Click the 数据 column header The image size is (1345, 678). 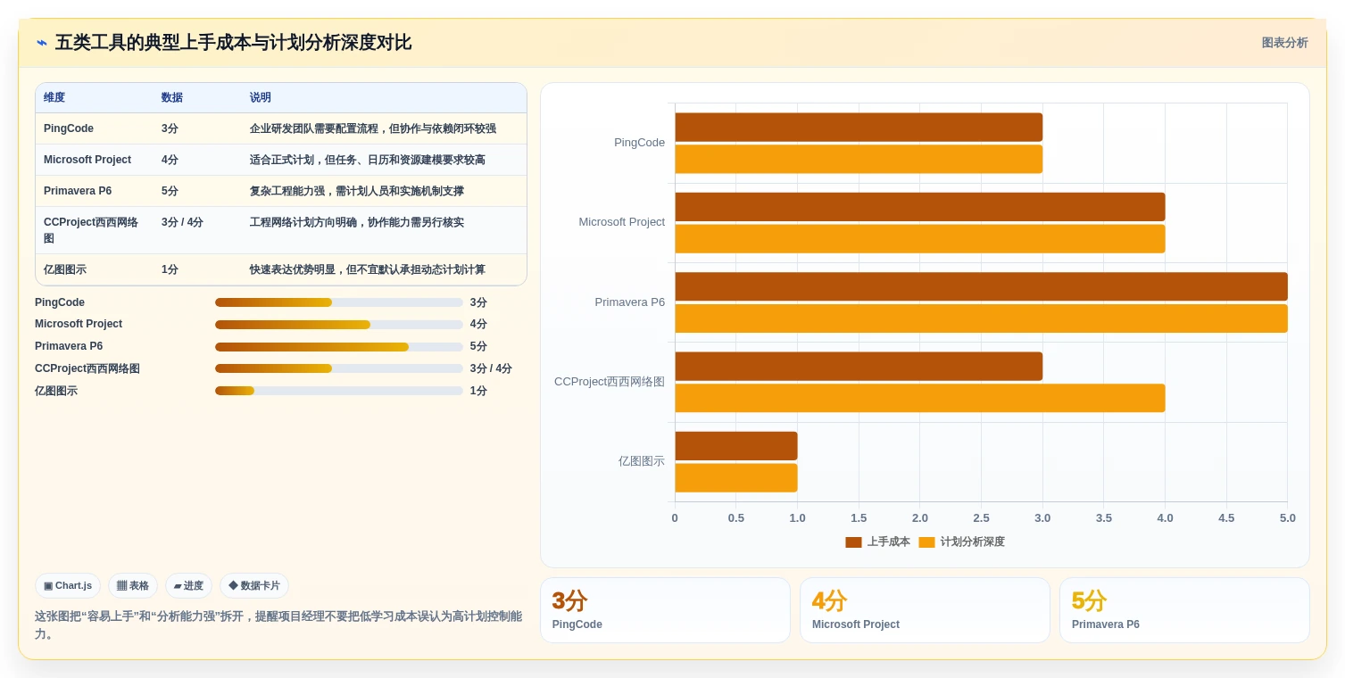coord(172,98)
